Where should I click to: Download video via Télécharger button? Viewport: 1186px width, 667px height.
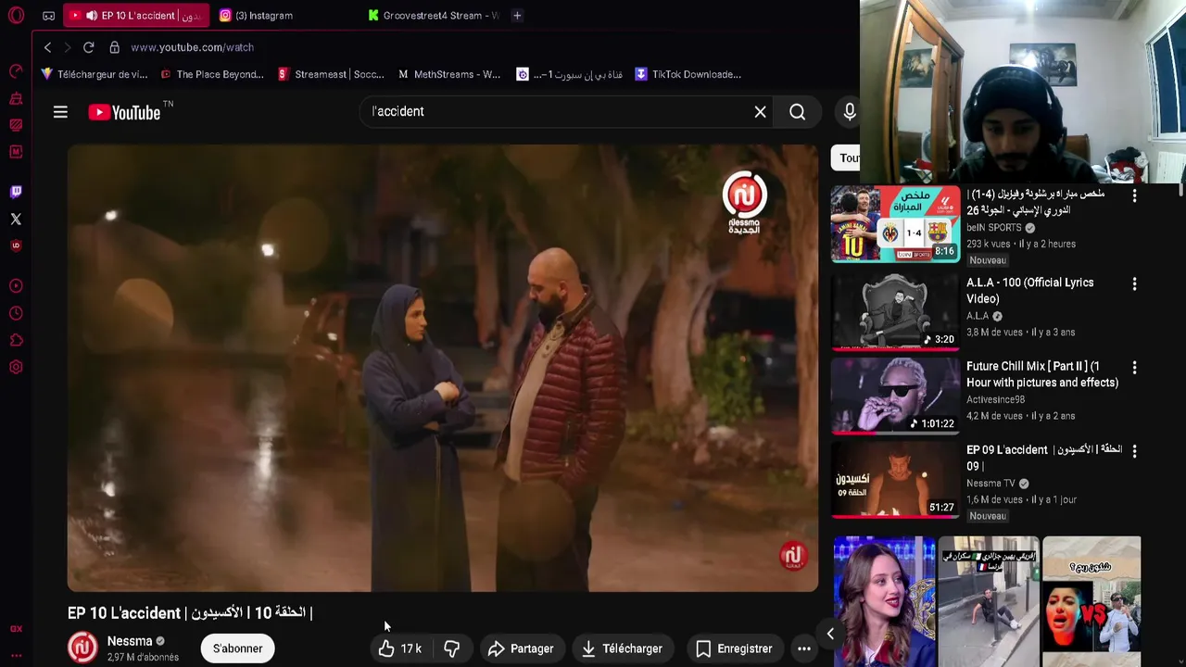click(622, 648)
